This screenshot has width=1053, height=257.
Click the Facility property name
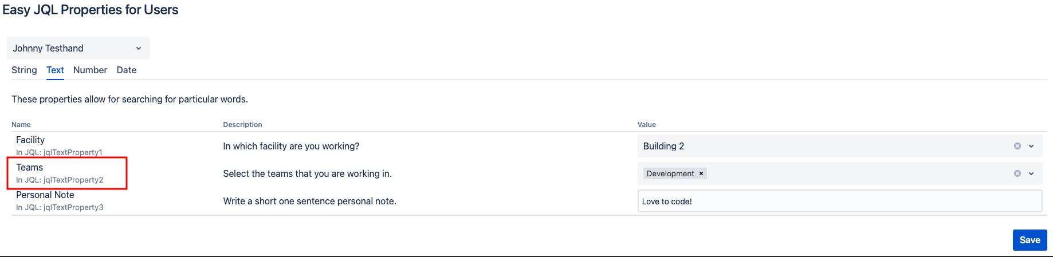(30, 140)
